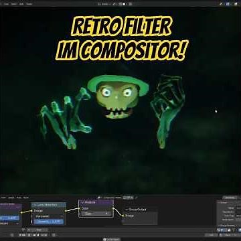
Task: Toggle the Backdrop button in the node editor
Action: [x=230, y=197]
